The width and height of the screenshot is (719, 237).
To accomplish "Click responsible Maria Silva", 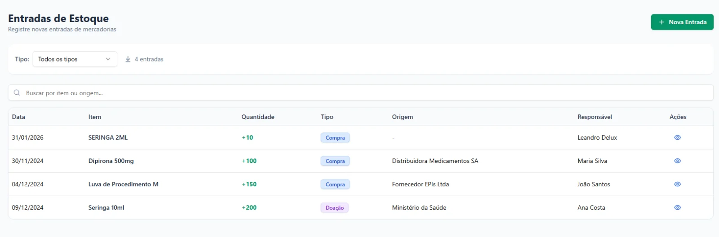I will point(592,161).
